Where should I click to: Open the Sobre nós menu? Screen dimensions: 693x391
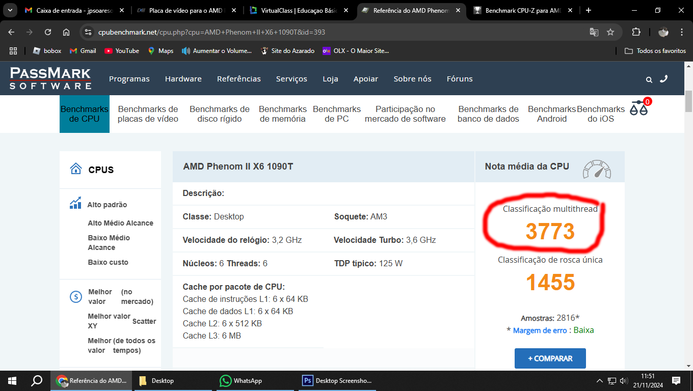coord(412,79)
